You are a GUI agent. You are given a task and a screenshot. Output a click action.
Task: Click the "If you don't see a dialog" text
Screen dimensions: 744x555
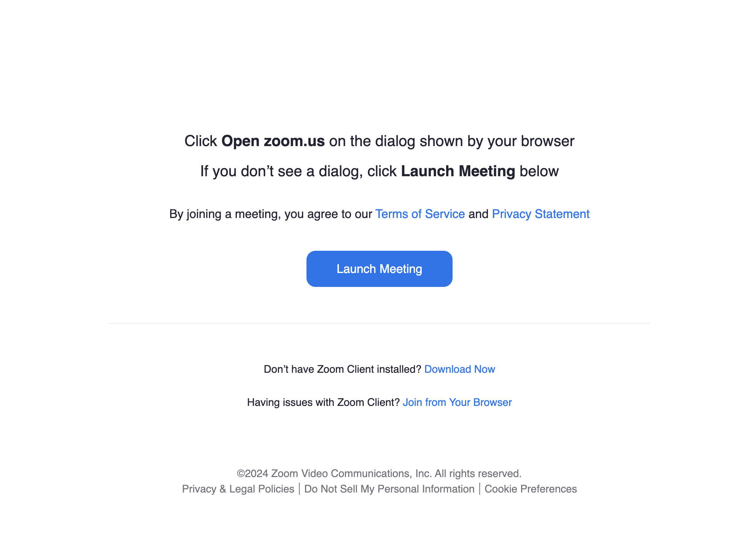pos(282,171)
